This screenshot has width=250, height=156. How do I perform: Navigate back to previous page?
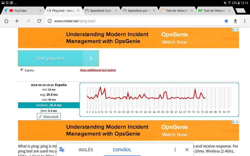click(x=17, y=21)
